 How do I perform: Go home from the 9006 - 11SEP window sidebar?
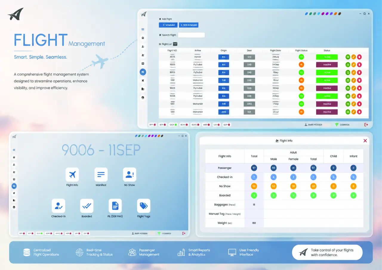pos(14,157)
